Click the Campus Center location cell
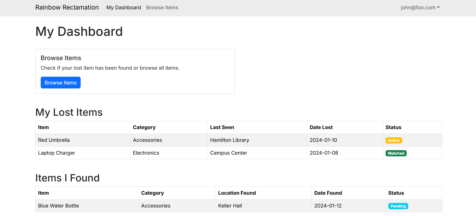The height and width of the screenshot is (216, 476). click(x=229, y=153)
